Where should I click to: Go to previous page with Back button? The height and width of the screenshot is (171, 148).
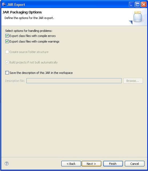click(x=71, y=164)
